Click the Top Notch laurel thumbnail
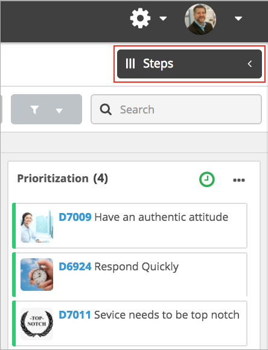The image size is (268, 350). [x=37, y=324]
